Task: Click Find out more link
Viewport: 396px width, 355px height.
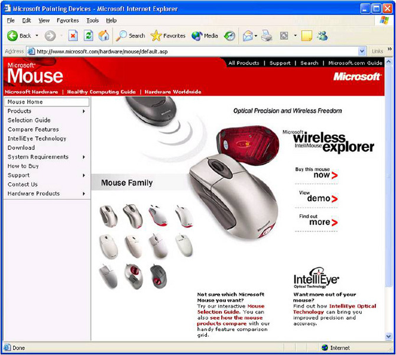Action: [318, 220]
